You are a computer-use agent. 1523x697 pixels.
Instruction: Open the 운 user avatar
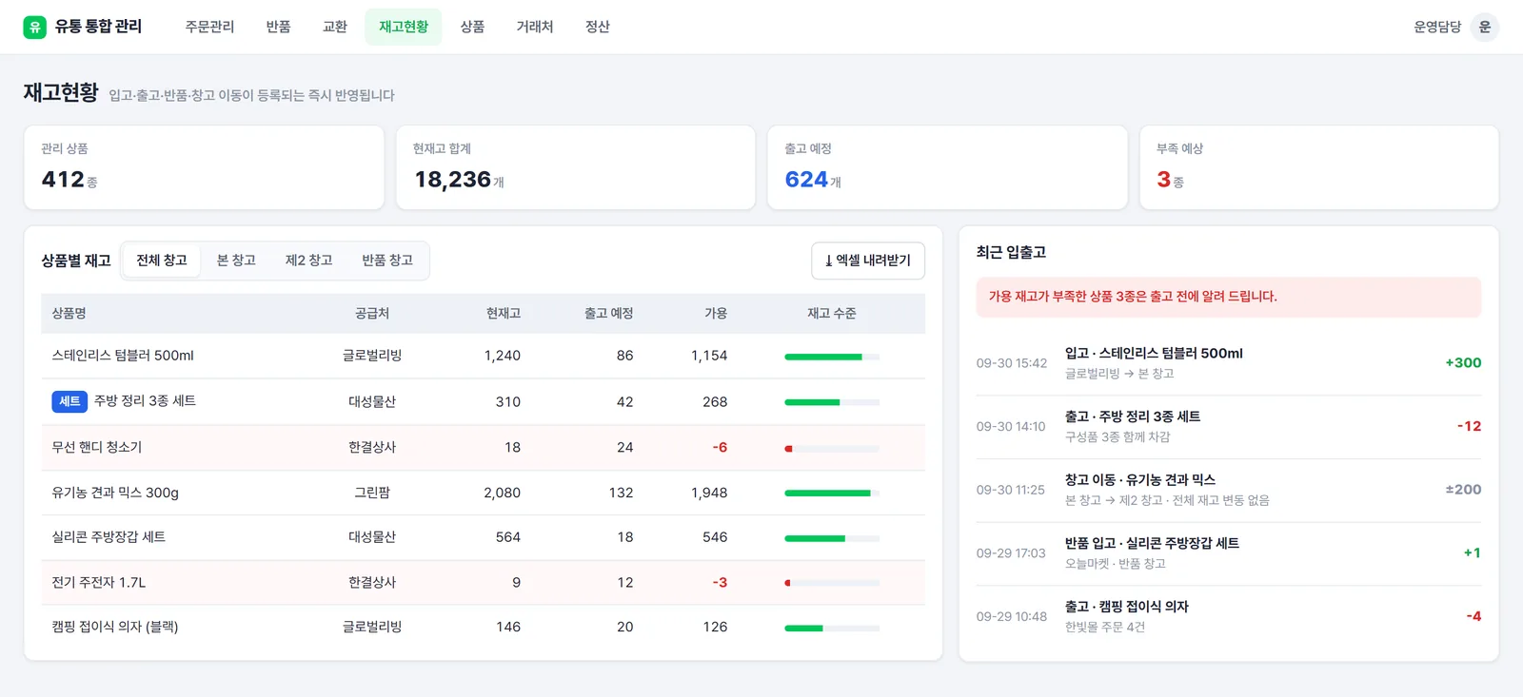point(1484,27)
